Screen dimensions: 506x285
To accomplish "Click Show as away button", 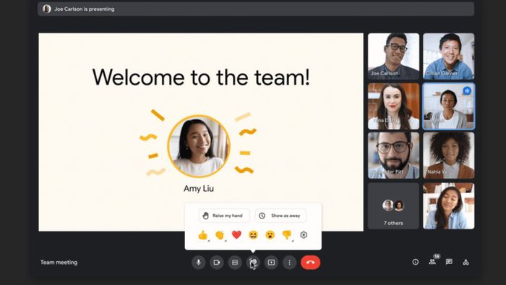I will (280, 216).
